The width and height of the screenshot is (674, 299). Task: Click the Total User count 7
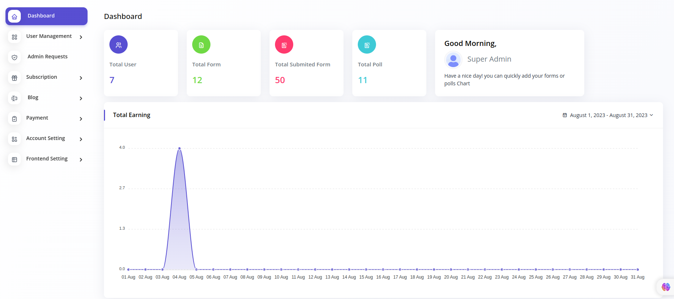pos(112,80)
